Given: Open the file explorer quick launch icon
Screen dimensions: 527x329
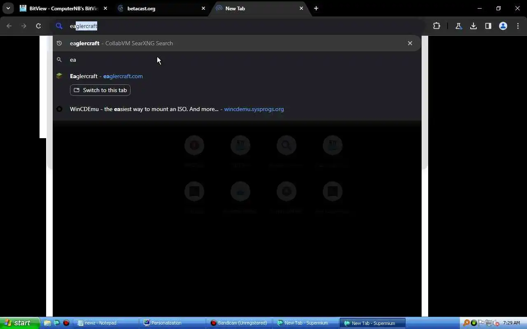Looking at the screenshot, I should (47, 323).
